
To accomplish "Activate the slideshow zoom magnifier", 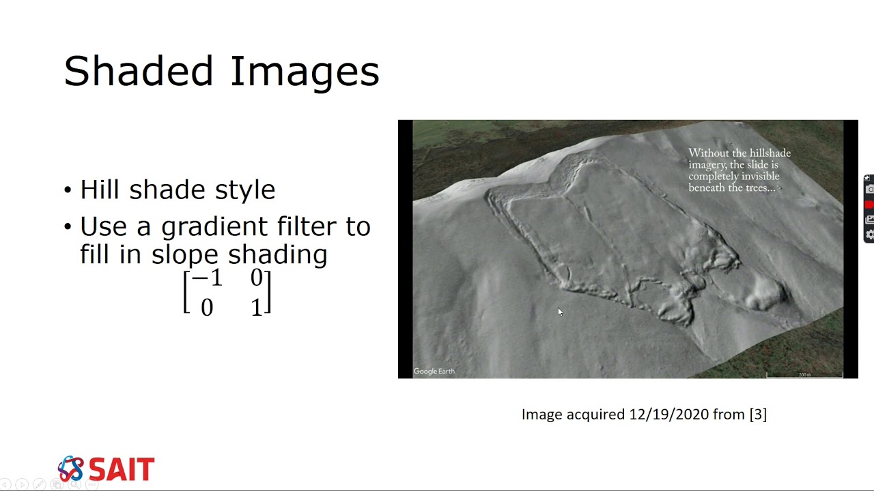I will [74, 485].
